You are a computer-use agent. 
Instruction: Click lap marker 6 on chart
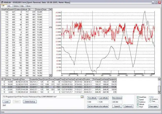[134, 71]
